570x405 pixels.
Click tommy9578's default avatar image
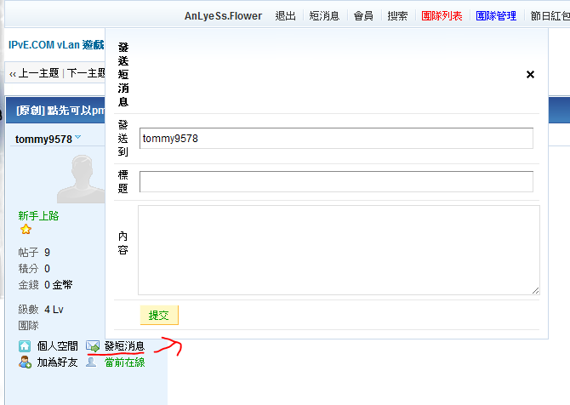tap(81, 178)
